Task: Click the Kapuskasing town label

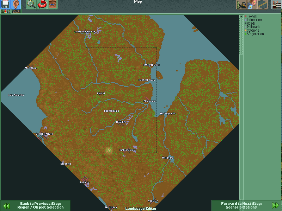Action: [x=111, y=111]
